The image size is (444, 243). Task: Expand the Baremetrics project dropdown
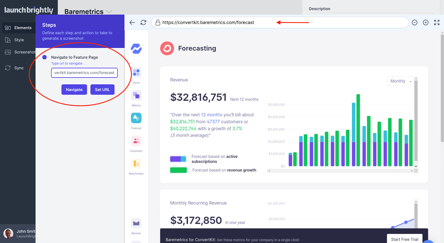109,12
